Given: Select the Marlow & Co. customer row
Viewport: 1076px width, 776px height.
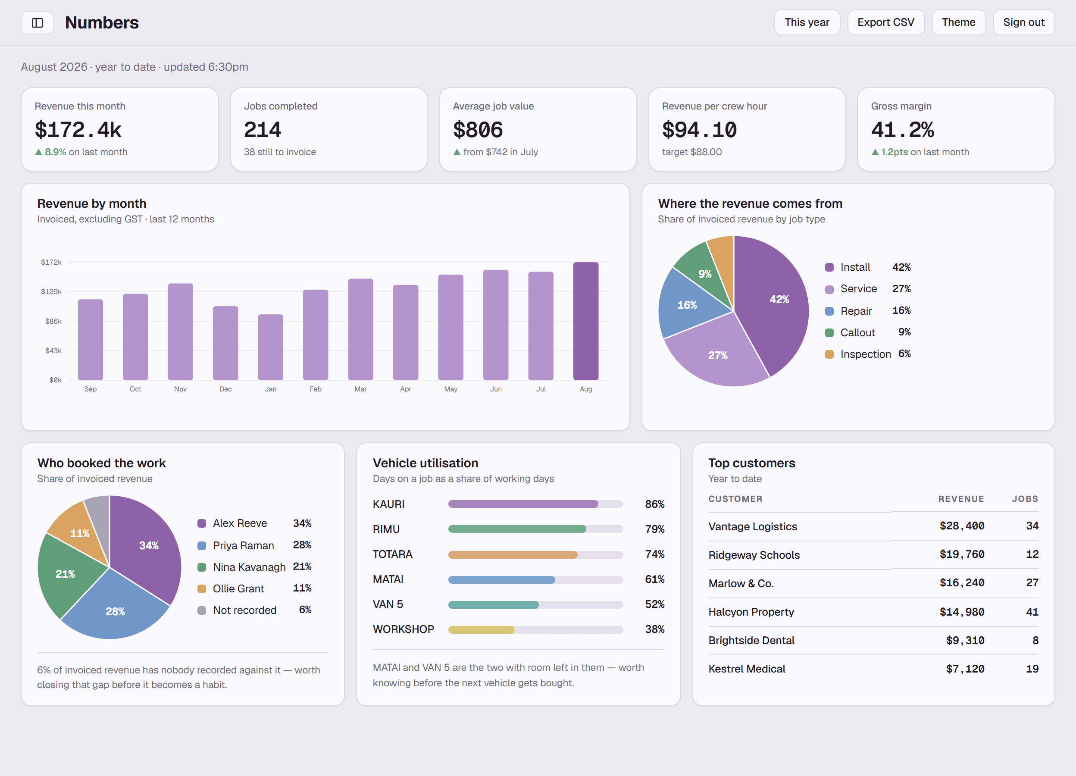Looking at the screenshot, I should [873, 583].
